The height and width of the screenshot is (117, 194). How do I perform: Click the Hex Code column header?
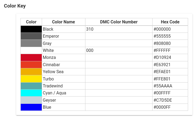coord(170,22)
